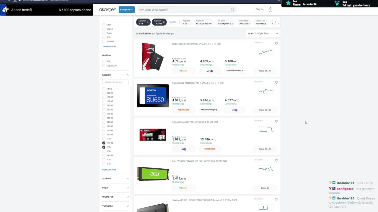Open hepsiburada seller for Dragos DragMode
The image size is (378, 212).
click(x=210, y=149)
